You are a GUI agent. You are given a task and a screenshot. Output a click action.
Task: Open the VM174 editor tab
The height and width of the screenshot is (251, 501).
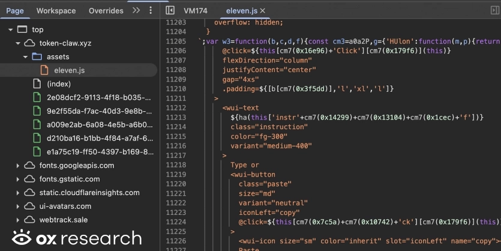click(195, 11)
